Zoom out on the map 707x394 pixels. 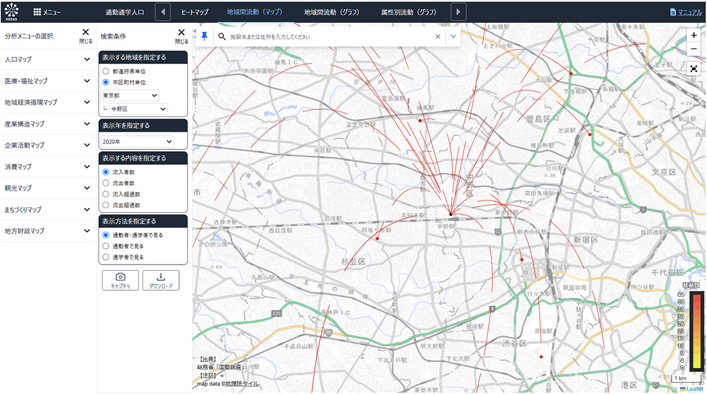point(693,49)
